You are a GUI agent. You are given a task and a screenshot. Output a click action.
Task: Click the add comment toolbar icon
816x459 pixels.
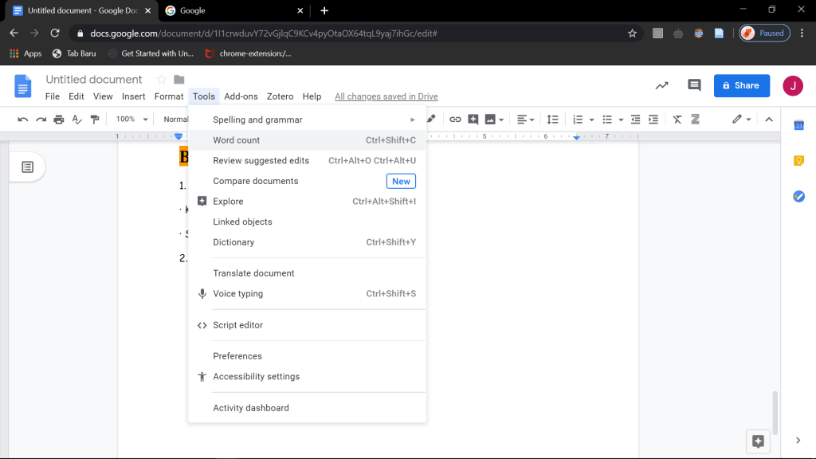pyautogui.click(x=473, y=120)
